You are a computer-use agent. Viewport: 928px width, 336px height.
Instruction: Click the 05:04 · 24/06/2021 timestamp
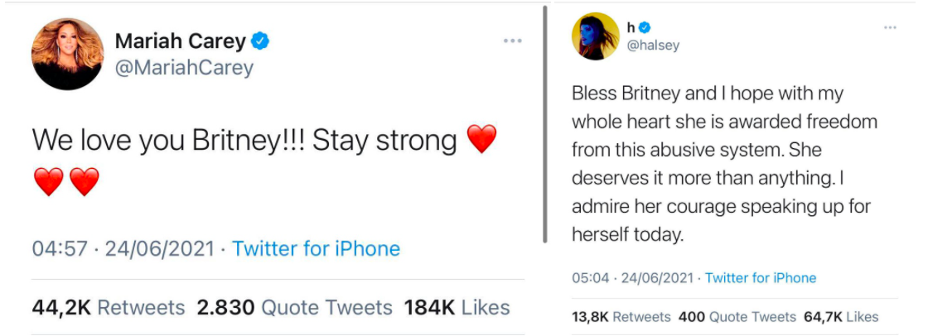pos(631,278)
